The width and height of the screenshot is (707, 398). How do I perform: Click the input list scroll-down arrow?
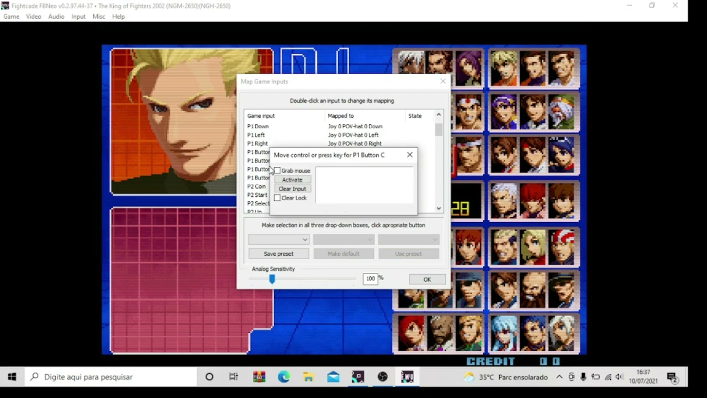(439, 208)
